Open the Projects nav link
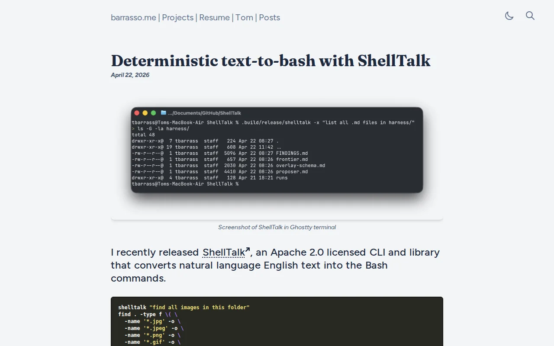The width and height of the screenshot is (554, 346). (x=177, y=18)
